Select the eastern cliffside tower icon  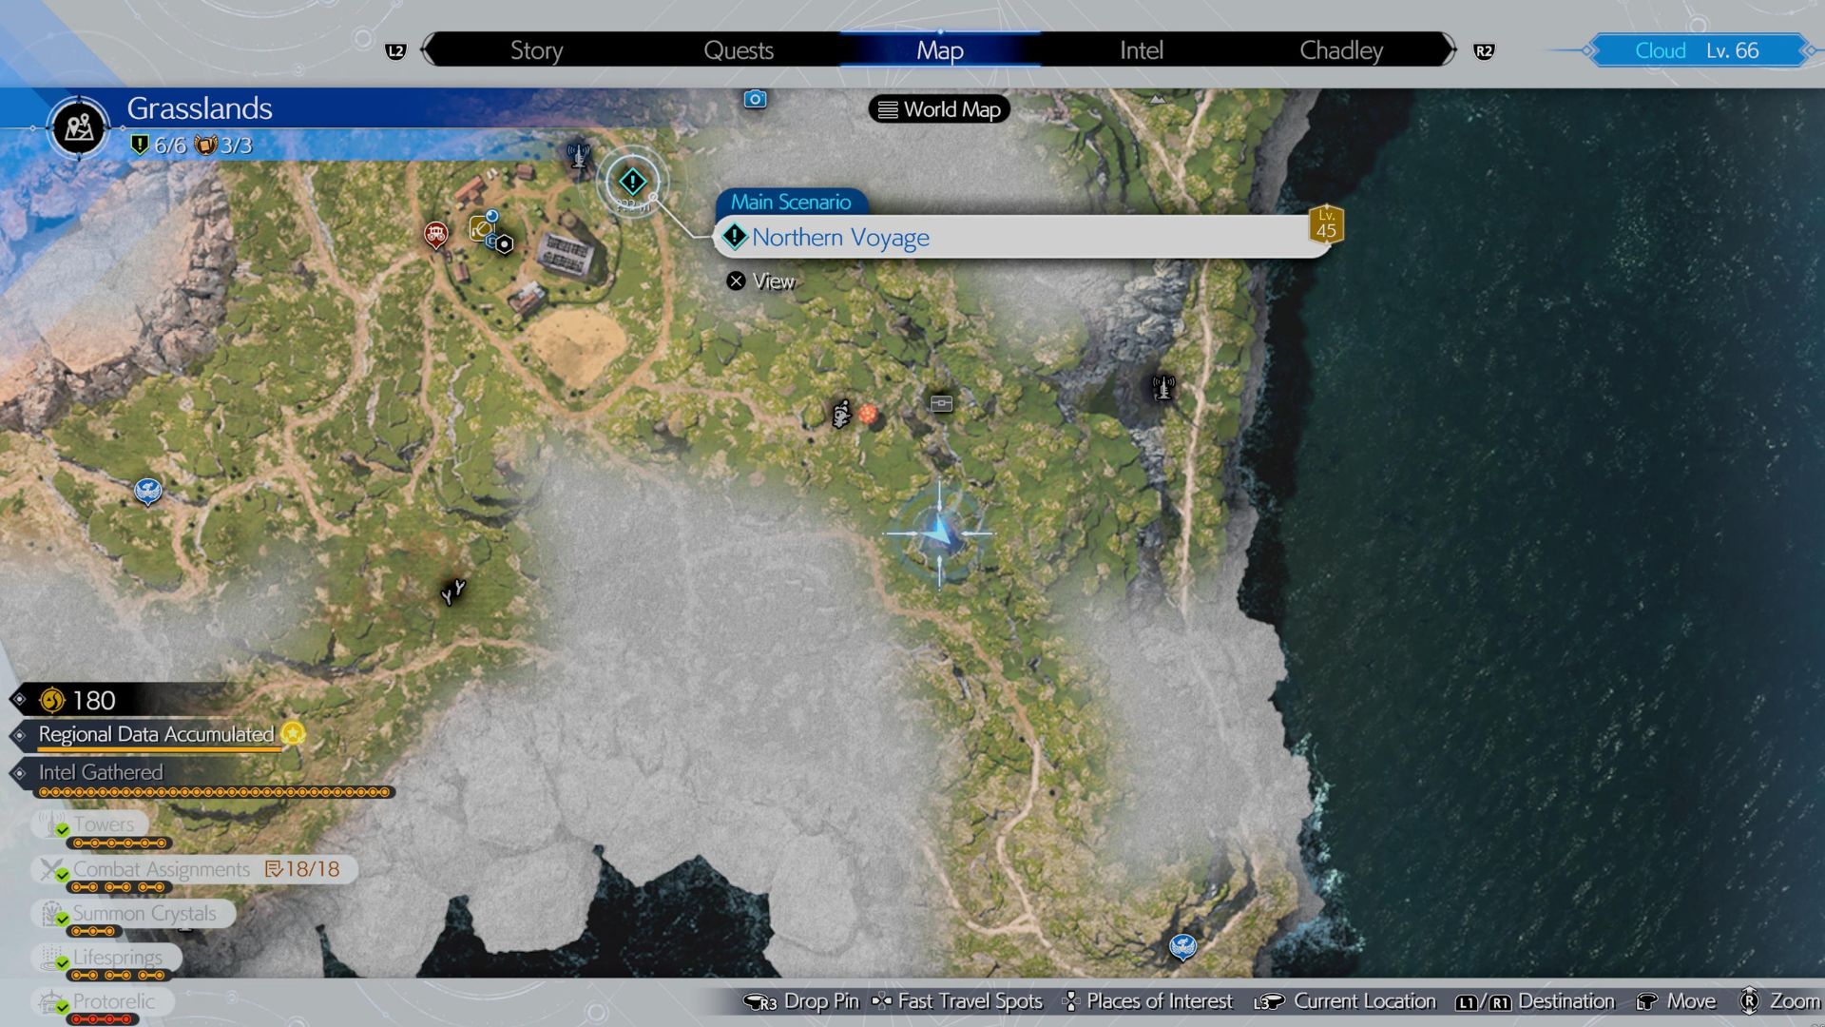pos(1162,387)
